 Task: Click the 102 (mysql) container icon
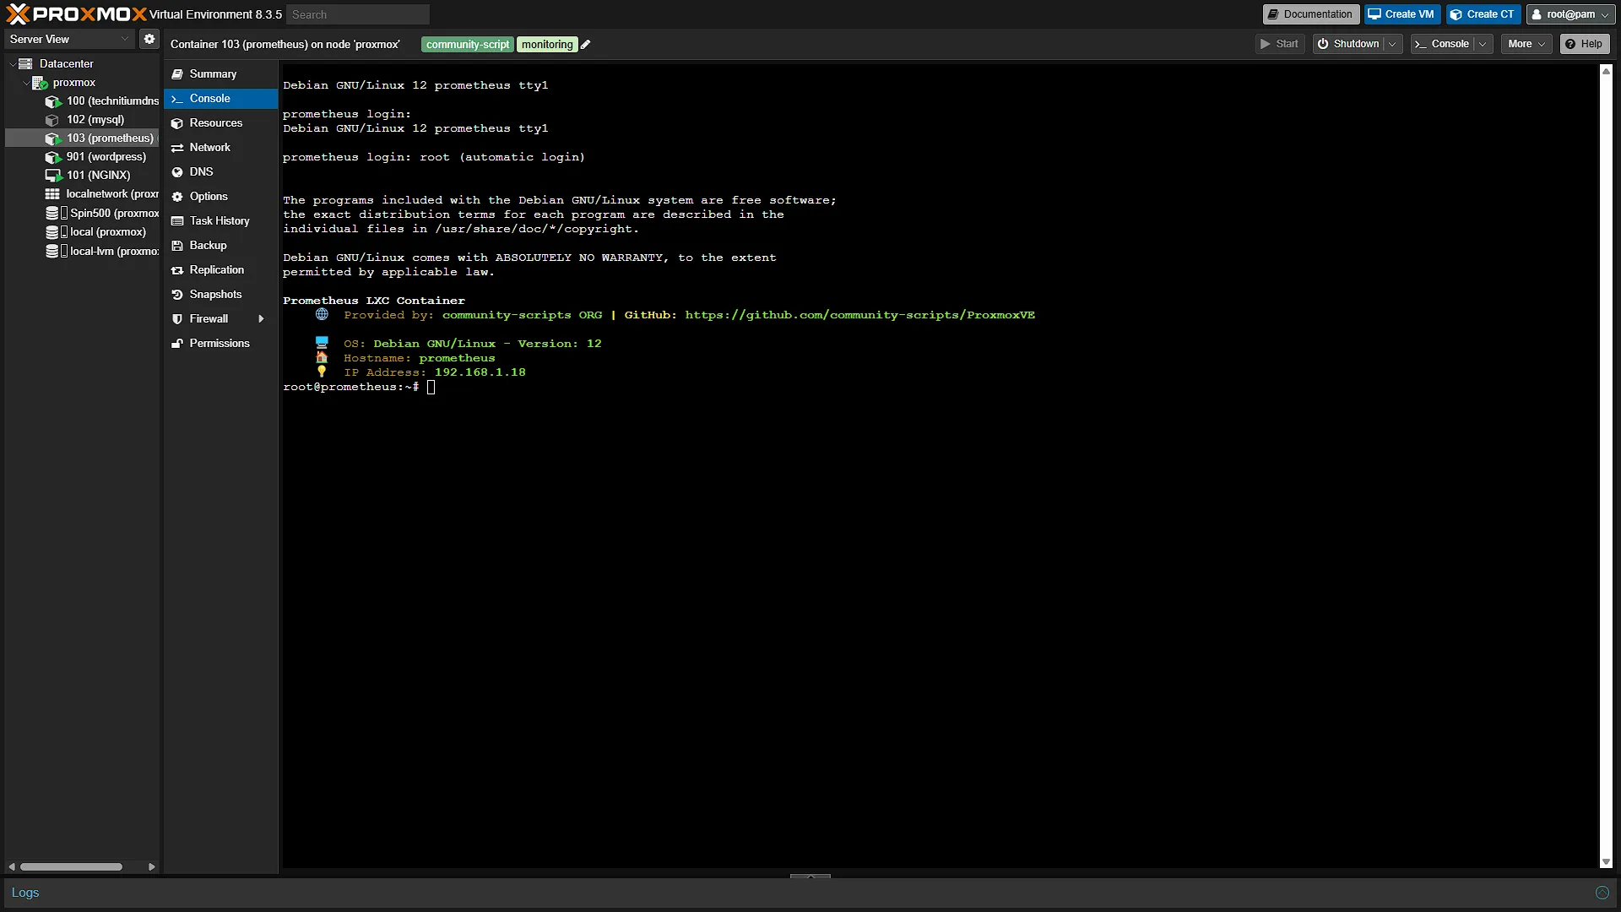pyautogui.click(x=52, y=120)
